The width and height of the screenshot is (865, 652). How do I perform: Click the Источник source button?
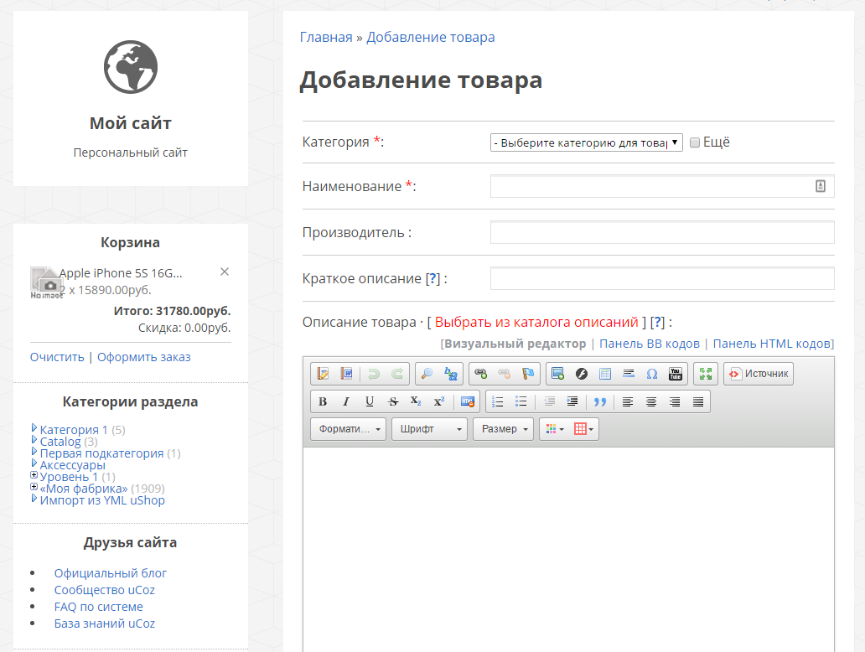(x=759, y=374)
